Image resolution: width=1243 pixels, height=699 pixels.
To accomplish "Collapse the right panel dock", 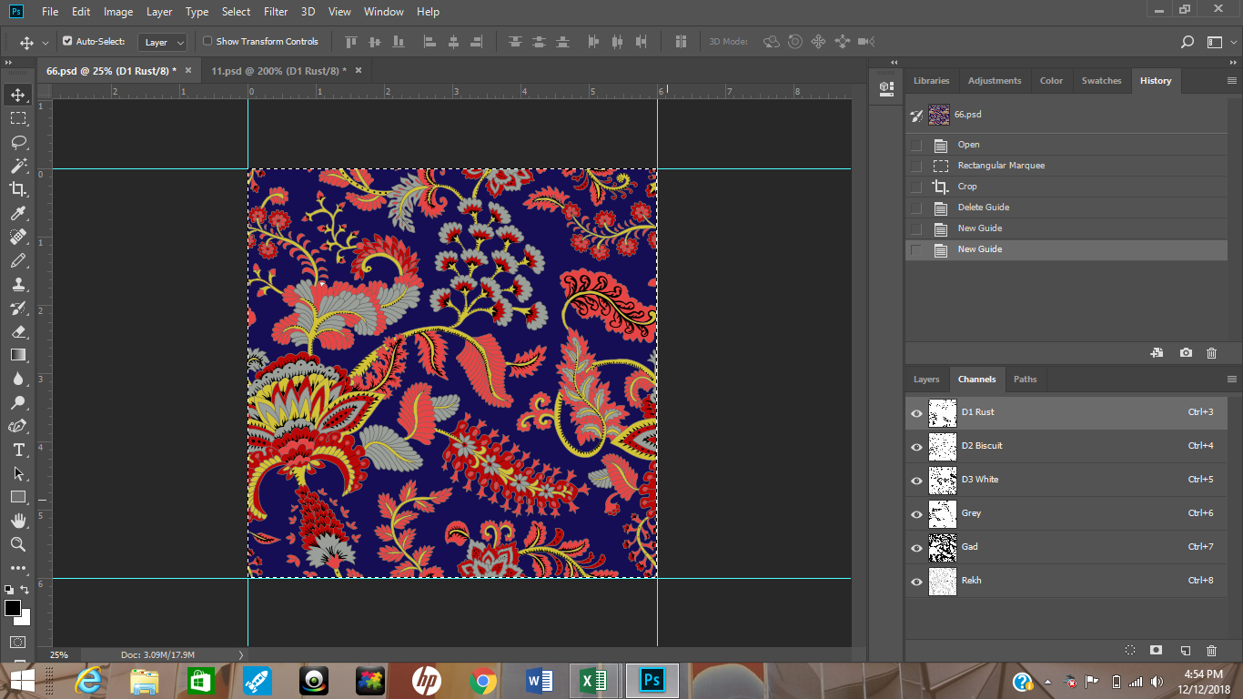I will pyautogui.click(x=1232, y=63).
